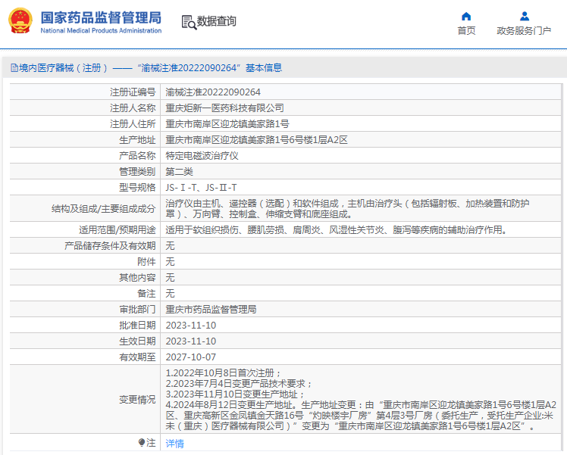Select 生效日期 value 2023-11-10
The image size is (567, 455).
pos(190,341)
